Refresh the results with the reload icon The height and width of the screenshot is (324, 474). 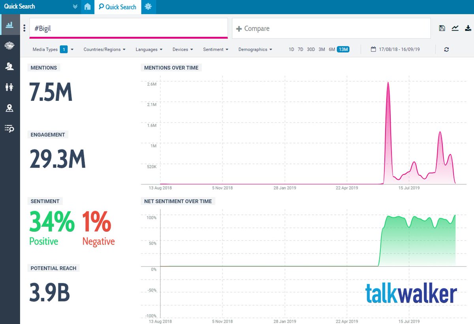pyautogui.click(x=446, y=49)
